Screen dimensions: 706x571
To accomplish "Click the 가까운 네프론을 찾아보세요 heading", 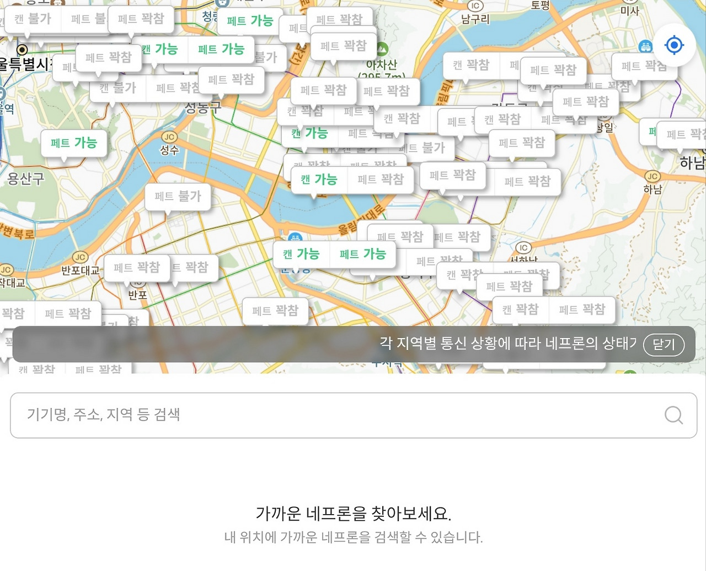I will [354, 514].
